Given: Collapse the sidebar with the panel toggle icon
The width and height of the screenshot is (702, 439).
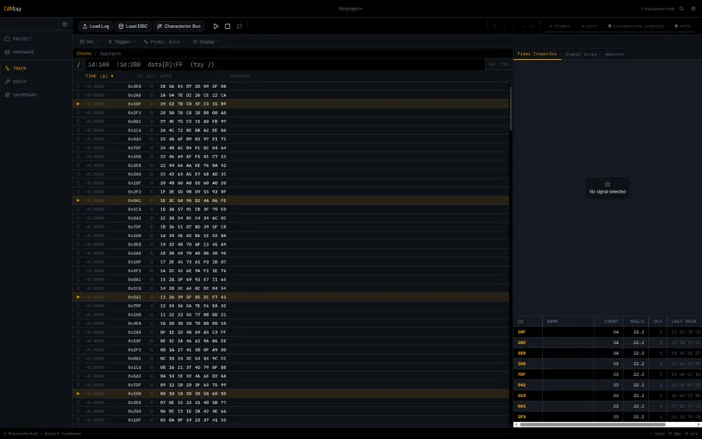Looking at the screenshot, I should click(x=65, y=24).
